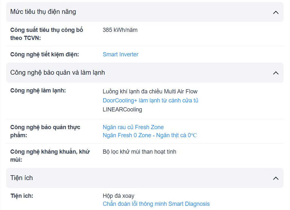Open DoorCooling+ làm lạnh từ cánh cửa tủ
This screenshot has width=290, height=210.
coord(150,100)
